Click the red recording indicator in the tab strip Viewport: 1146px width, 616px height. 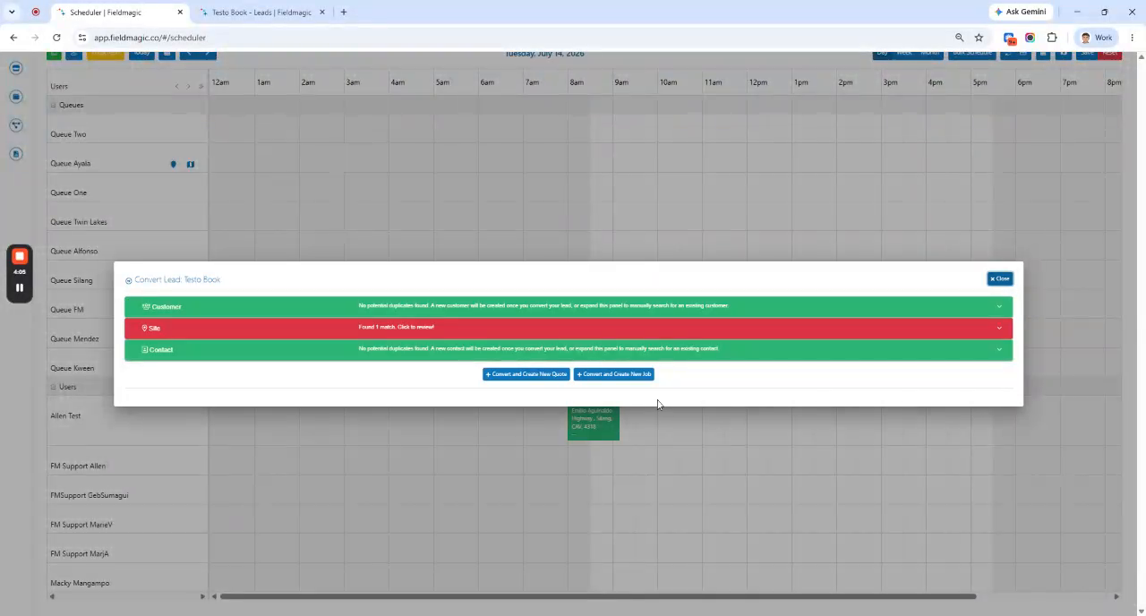(36, 12)
